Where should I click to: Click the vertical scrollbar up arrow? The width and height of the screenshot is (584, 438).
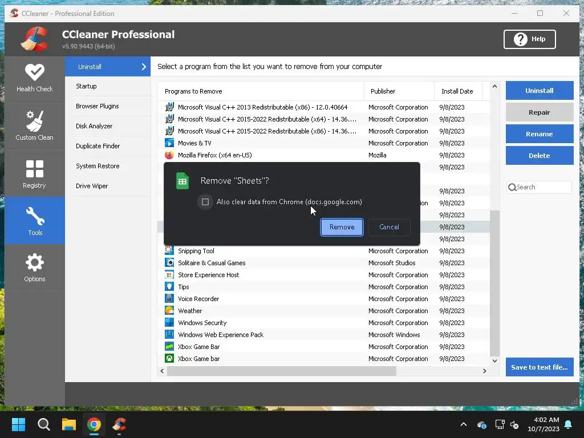pos(494,87)
